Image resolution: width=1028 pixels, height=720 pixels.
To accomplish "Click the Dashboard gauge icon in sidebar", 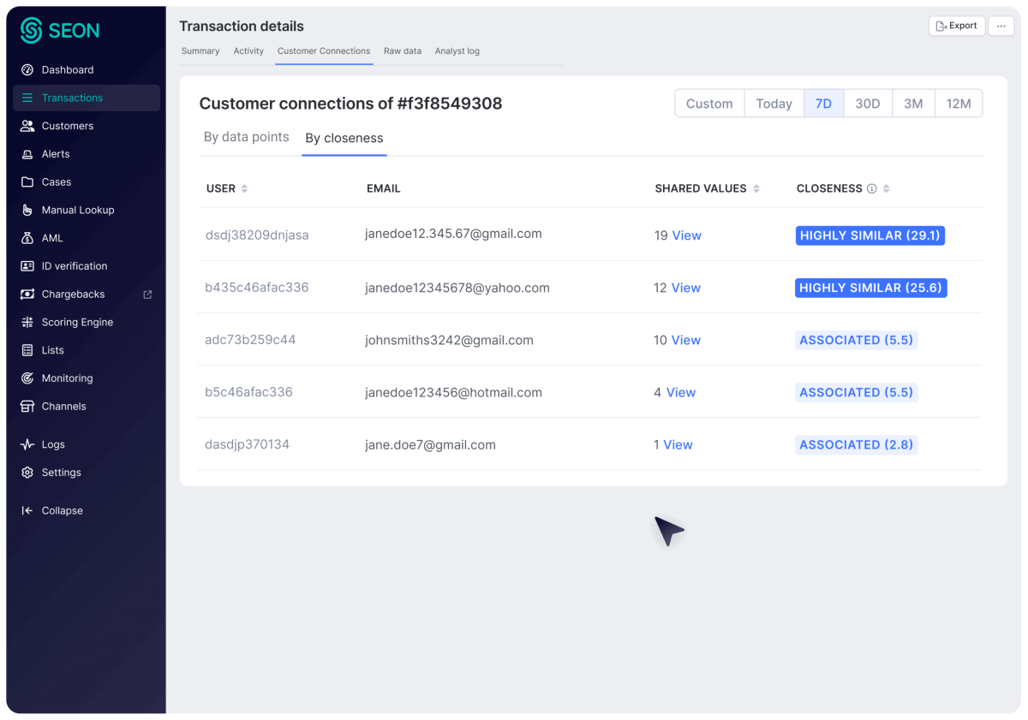I will 27,70.
